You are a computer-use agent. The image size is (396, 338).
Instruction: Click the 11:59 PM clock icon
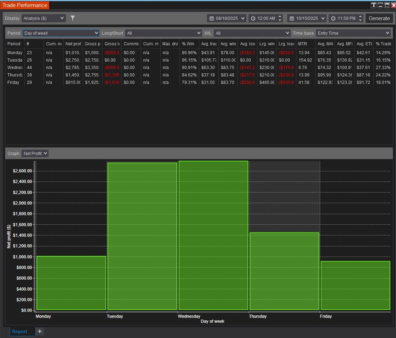click(333, 18)
